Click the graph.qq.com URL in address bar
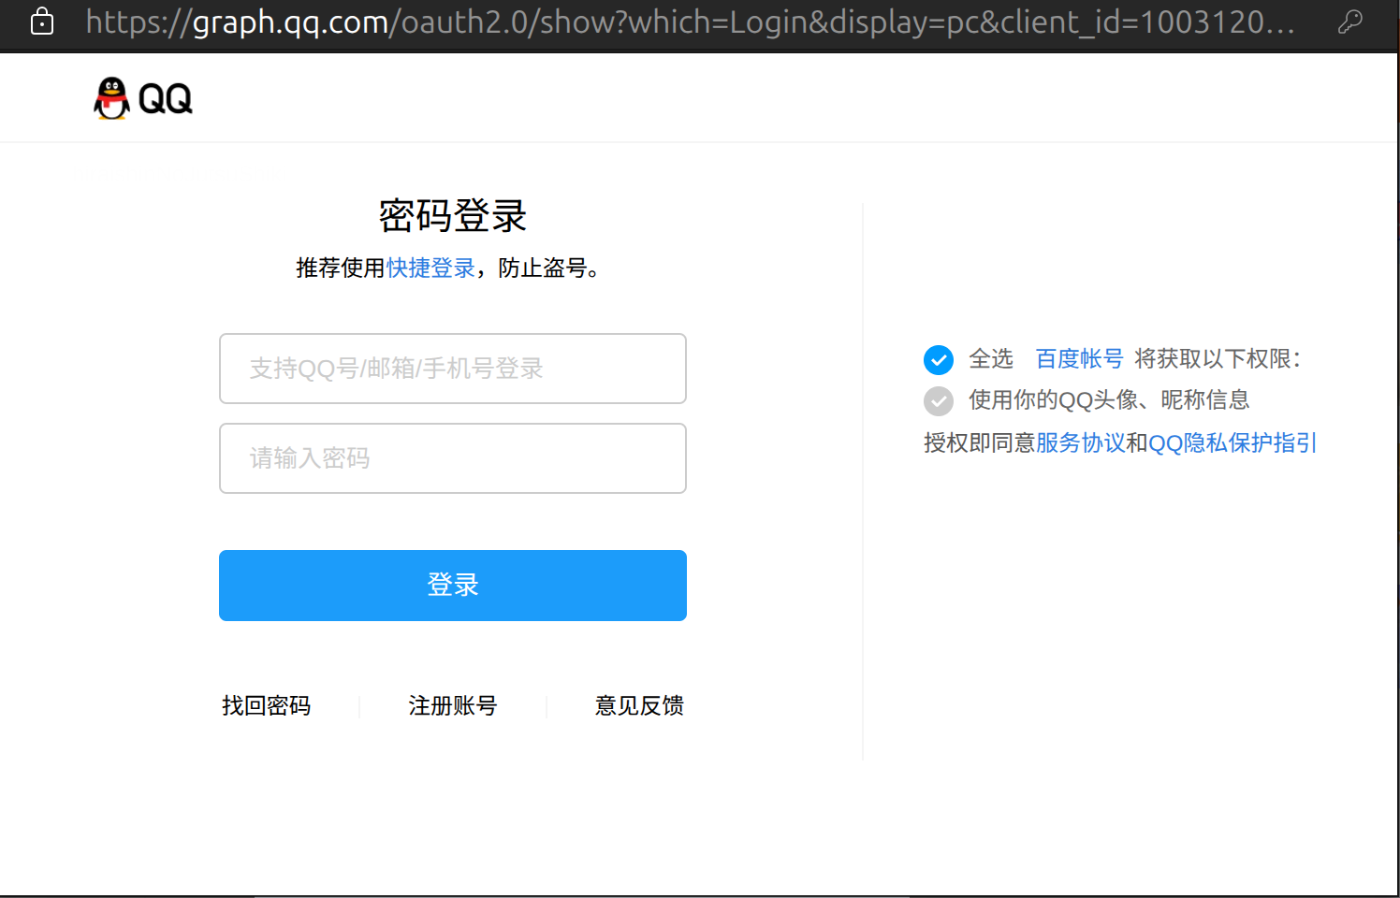Viewport: 1400px width, 898px height. pyautogui.click(x=691, y=22)
